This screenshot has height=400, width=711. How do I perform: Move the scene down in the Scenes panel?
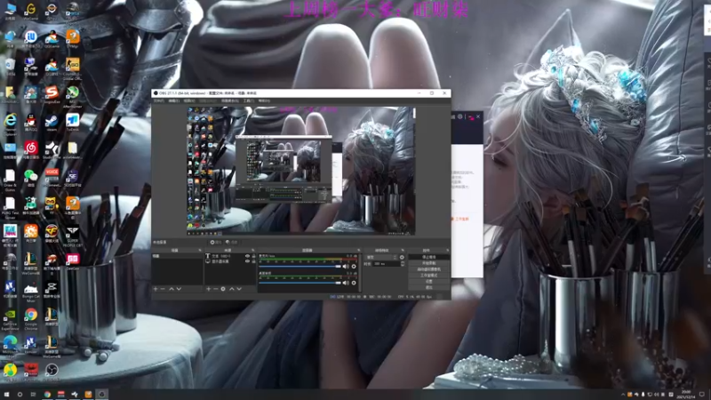(x=180, y=289)
